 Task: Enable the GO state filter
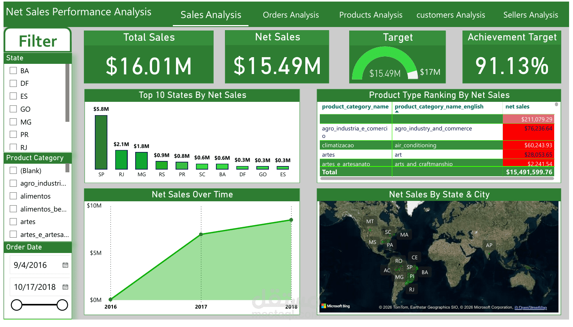(x=13, y=109)
